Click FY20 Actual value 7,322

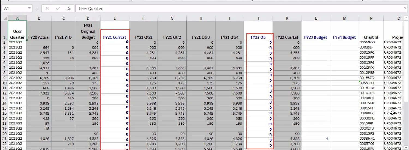39,93
